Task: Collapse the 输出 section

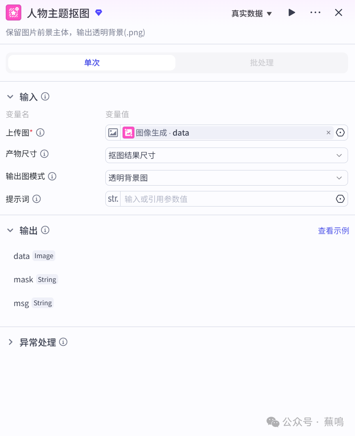Action: tap(10, 230)
